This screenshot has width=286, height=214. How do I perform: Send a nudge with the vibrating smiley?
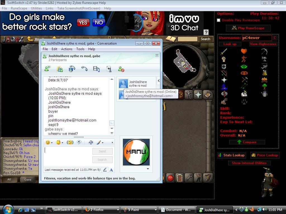coord(70,142)
